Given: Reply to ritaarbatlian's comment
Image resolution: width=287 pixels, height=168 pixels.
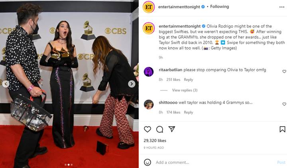Looking at the screenshot, I should pyautogui.click(x=188, y=80).
